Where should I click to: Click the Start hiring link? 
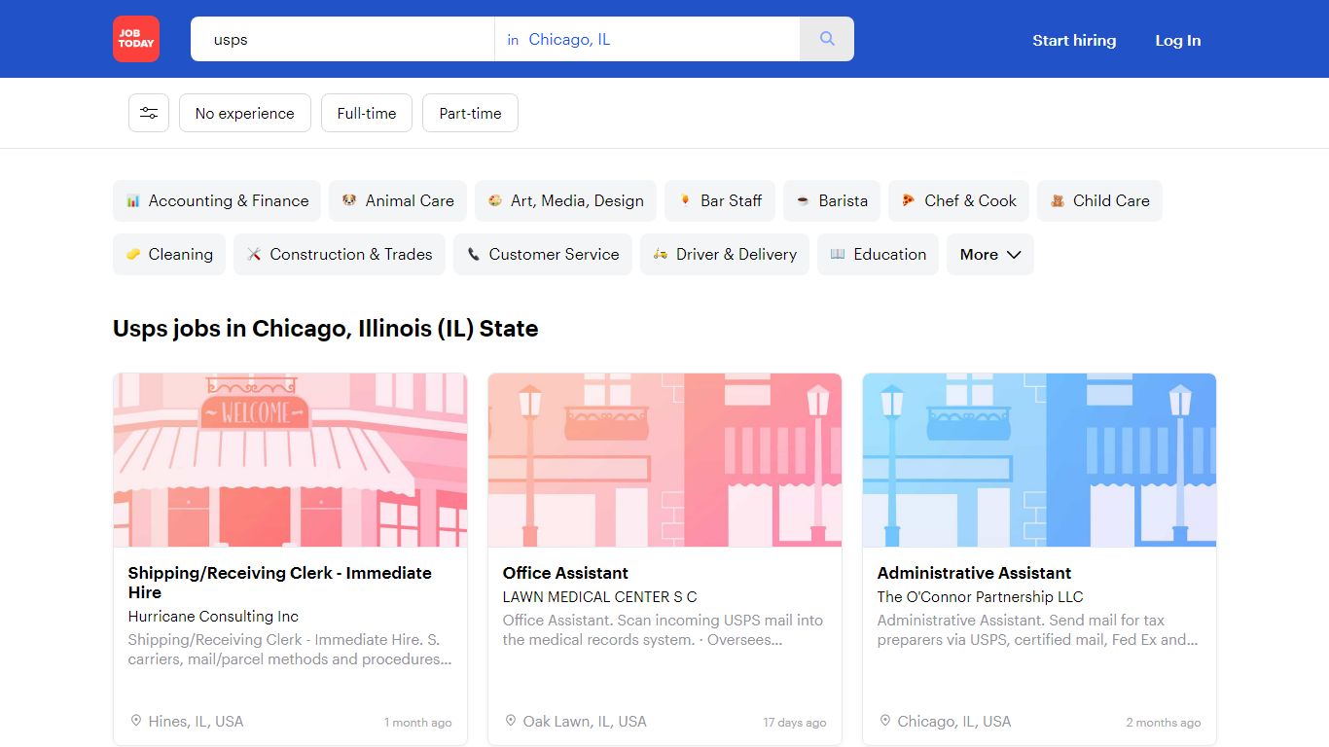(x=1074, y=41)
